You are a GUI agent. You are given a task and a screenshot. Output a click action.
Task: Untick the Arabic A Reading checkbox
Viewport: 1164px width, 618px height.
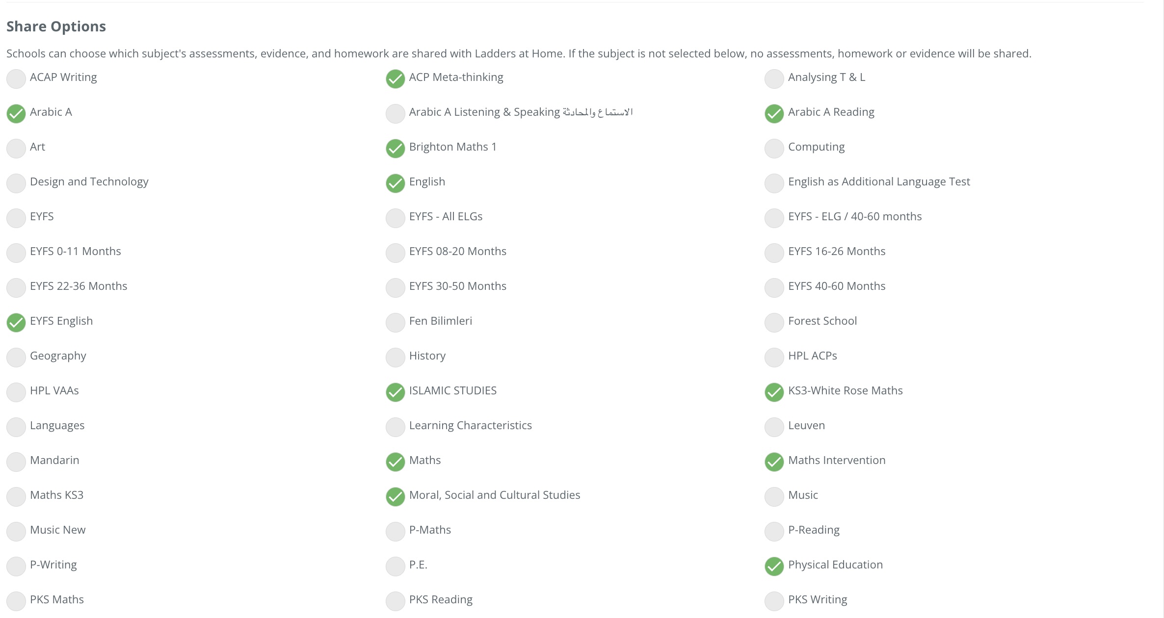click(x=774, y=114)
